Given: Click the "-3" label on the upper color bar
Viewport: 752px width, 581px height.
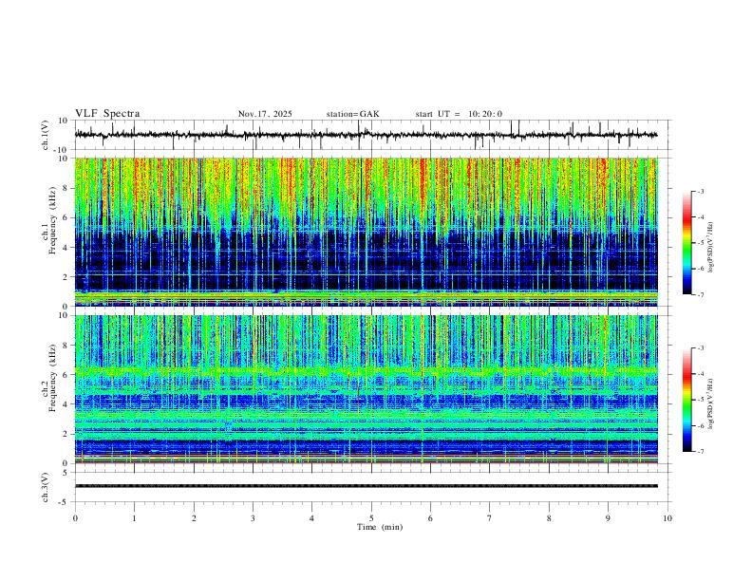Looking at the screenshot, I should click(x=700, y=191).
